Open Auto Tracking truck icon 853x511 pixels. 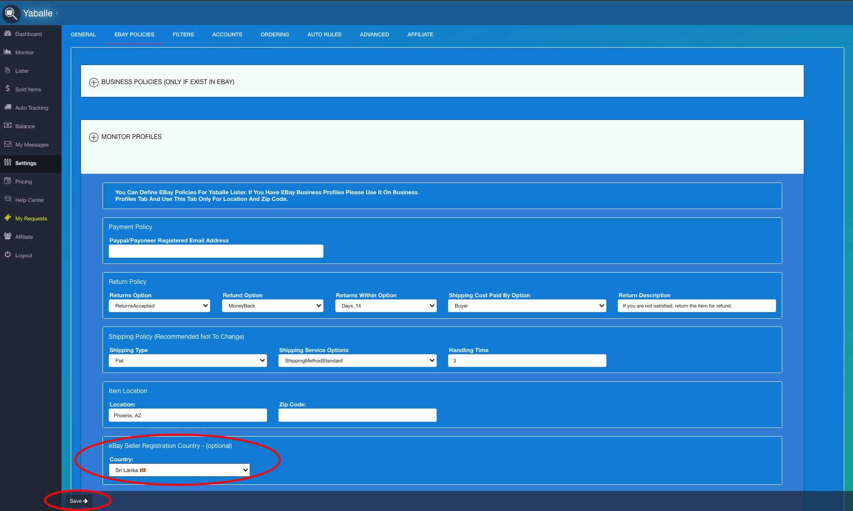pos(8,108)
